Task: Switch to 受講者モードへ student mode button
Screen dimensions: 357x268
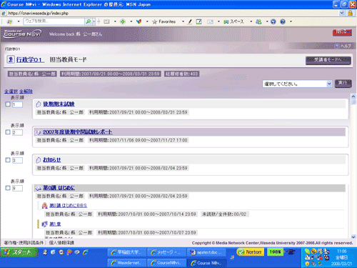Action: point(328,60)
